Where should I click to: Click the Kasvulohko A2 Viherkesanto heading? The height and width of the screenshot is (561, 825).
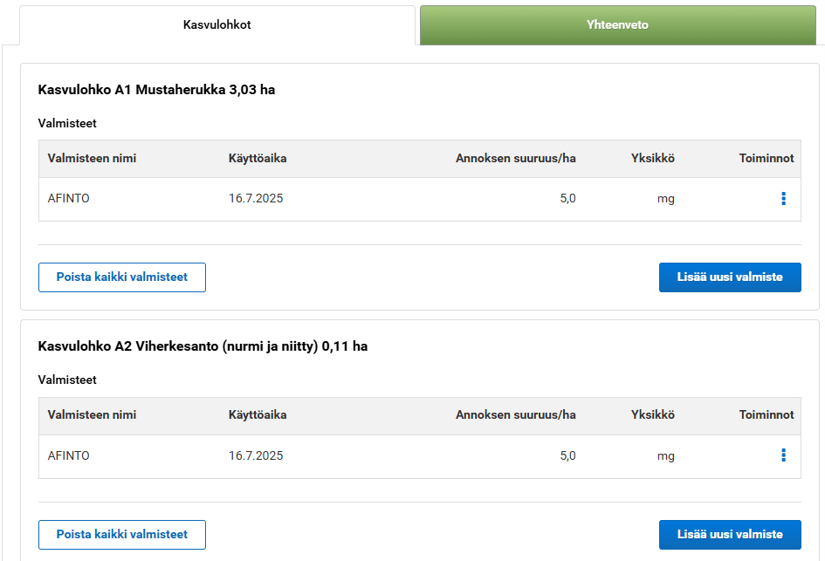203,346
